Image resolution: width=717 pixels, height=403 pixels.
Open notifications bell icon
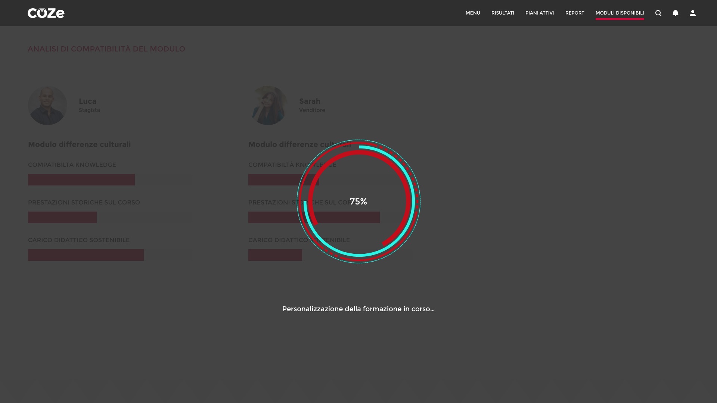676,13
